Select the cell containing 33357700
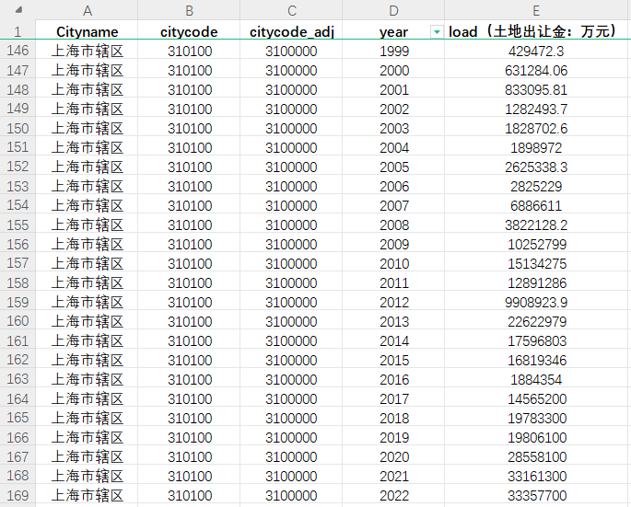This screenshot has width=631, height=507. (536, 495)
